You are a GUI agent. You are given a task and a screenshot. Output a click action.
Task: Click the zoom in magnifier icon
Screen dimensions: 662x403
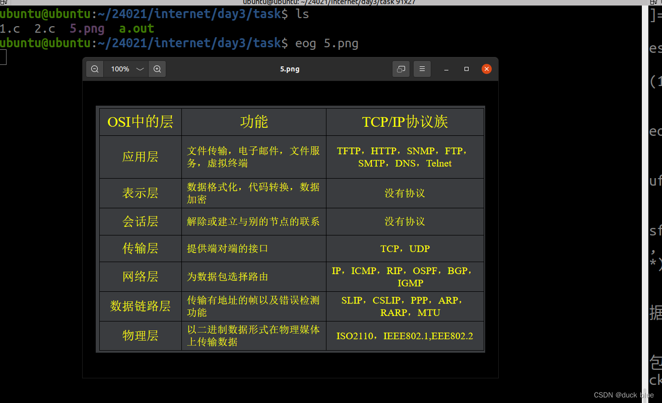(x=157, y=69)
